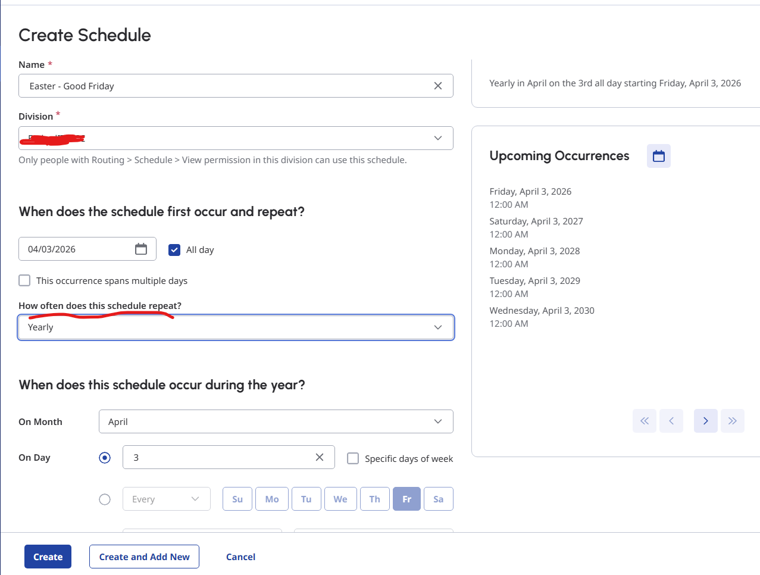This screenshot has height=575, width=760.
Task: Click Create and Add New button
Action: click(144, 557)
